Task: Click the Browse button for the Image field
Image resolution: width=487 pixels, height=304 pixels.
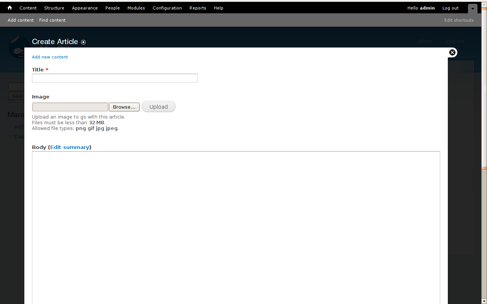Action: click(124, 107)
